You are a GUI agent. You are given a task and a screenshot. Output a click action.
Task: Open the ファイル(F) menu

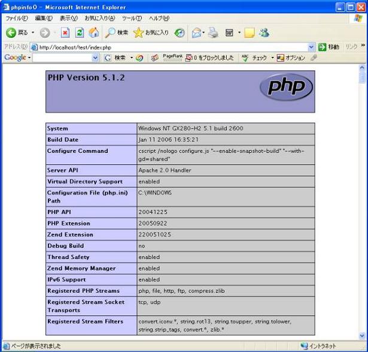tap(17, 19)
